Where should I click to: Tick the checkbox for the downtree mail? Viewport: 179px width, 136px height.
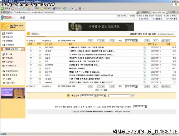point(31,83)
